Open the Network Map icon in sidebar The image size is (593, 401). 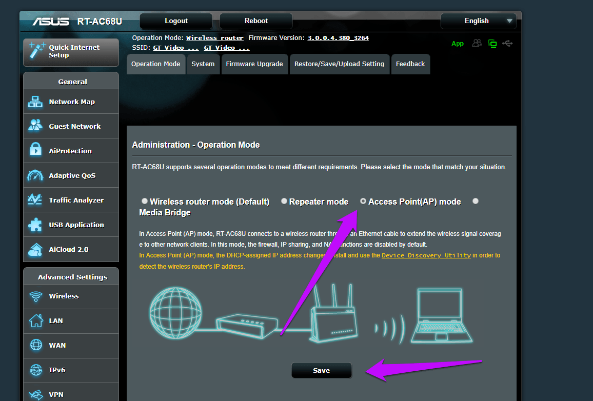pyautogui.click(x=35, y=102)
